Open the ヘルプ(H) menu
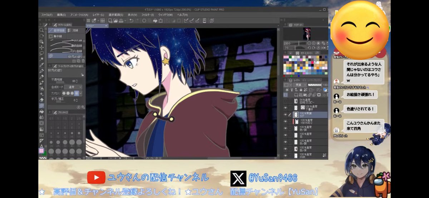The image size is (429, 198). click(182, 15)
